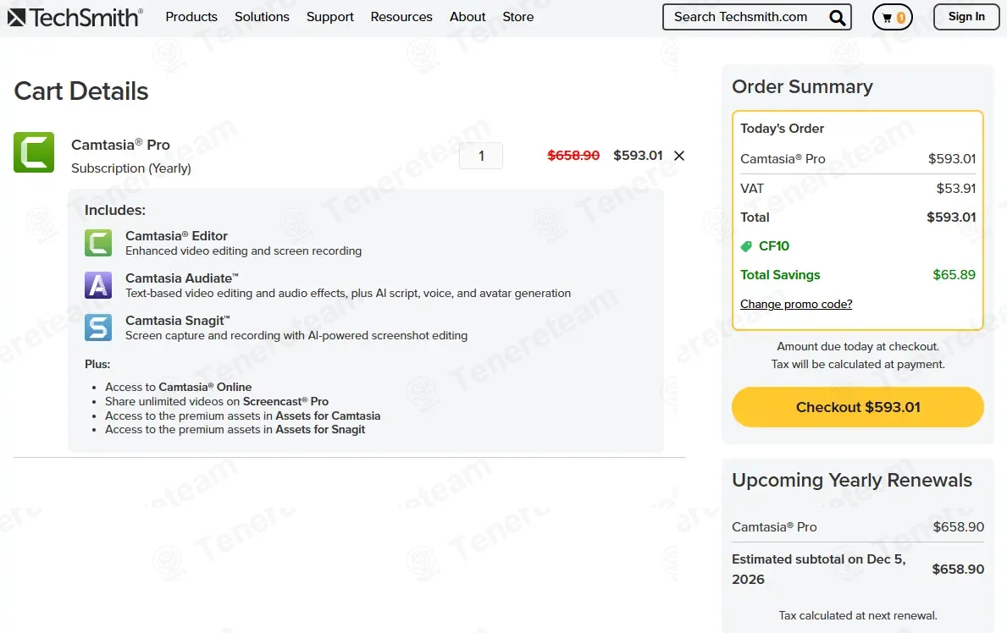Screen dimensions: 1007x633
Task: Click the TechSmith logo in header
Action: 75,17
